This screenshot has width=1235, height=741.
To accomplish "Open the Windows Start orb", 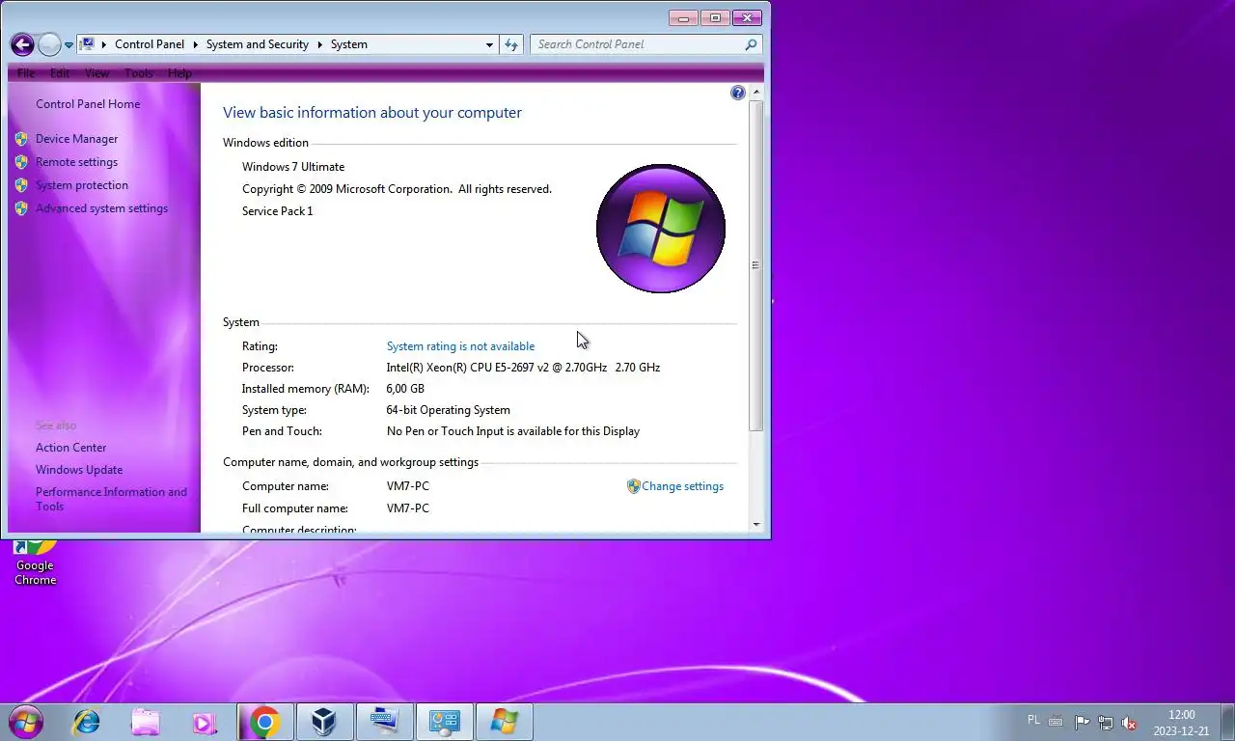I will tap(25, 722).
